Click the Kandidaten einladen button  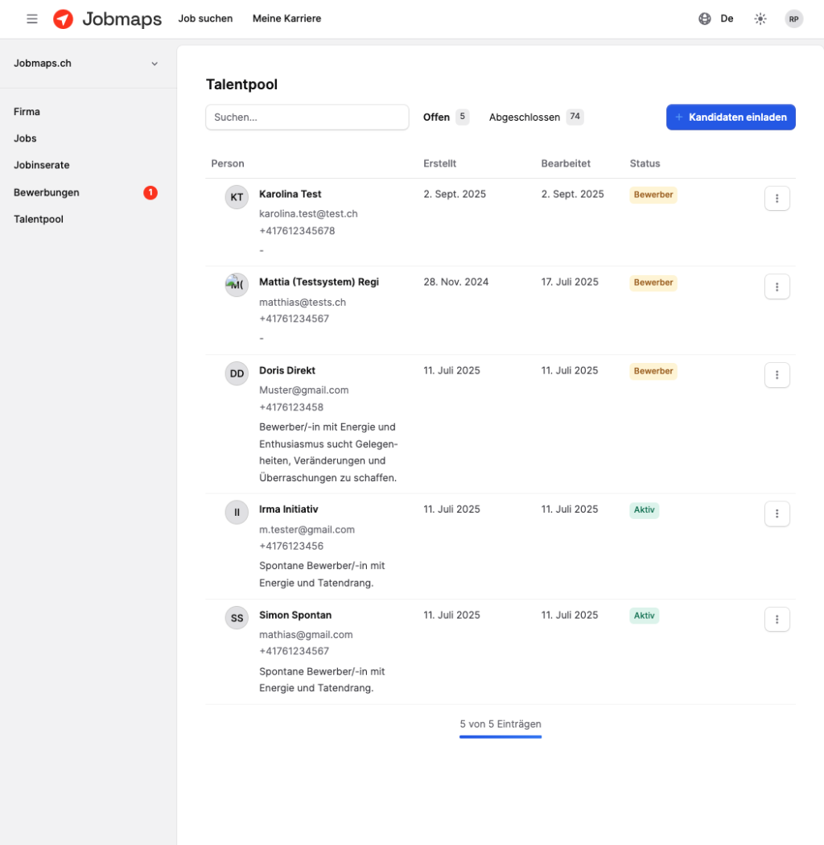click(731, 117)
